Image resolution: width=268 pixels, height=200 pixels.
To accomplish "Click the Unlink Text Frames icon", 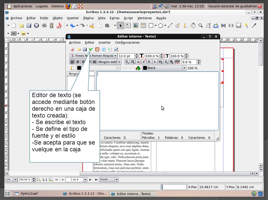I will pos(231,25).
